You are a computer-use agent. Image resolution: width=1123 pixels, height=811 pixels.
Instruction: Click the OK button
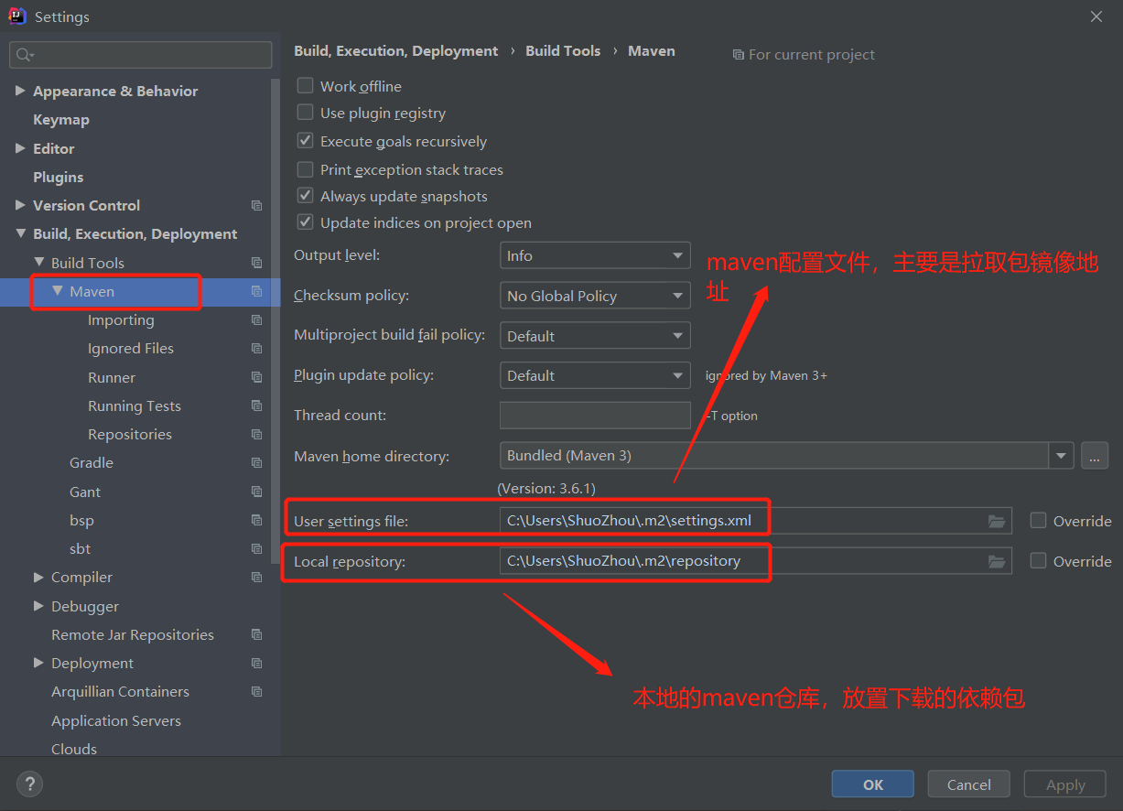[x=873, y=784]
